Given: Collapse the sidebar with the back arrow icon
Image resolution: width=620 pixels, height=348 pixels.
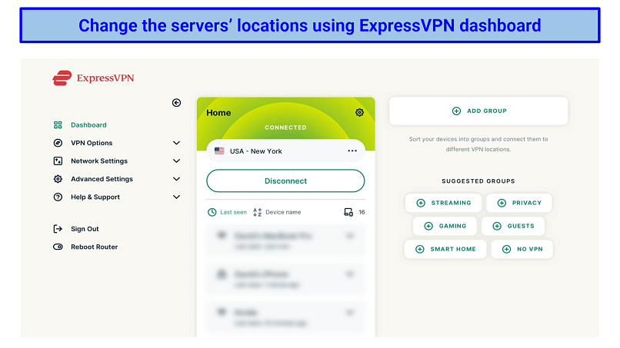Looking at the screenshot, I should pos(176,103).
